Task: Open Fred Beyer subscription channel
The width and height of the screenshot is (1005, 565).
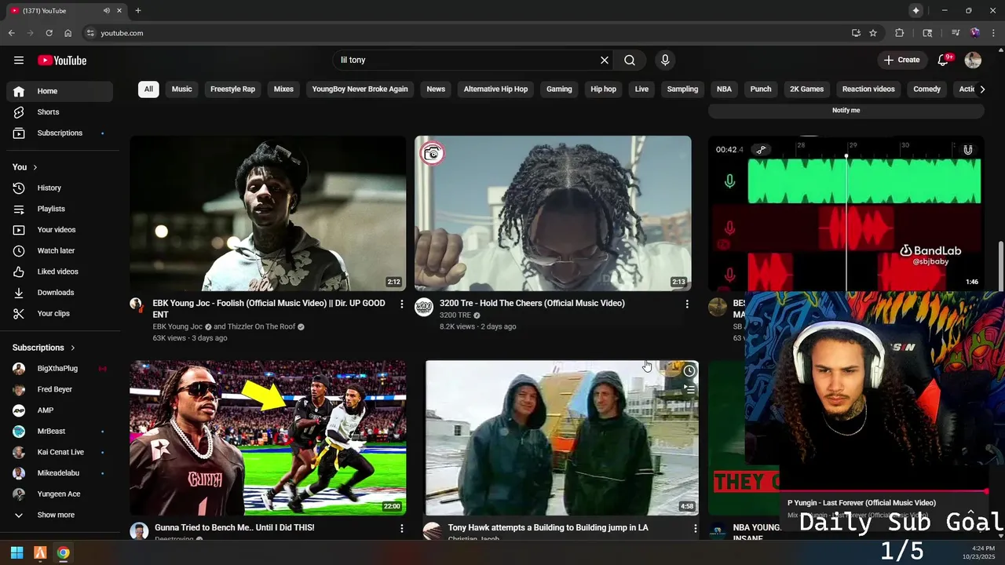Action: click(60, 389)
